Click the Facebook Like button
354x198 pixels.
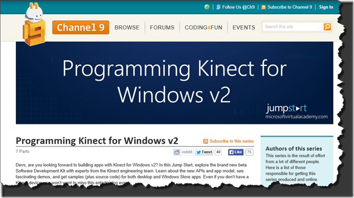coord(236,152)
